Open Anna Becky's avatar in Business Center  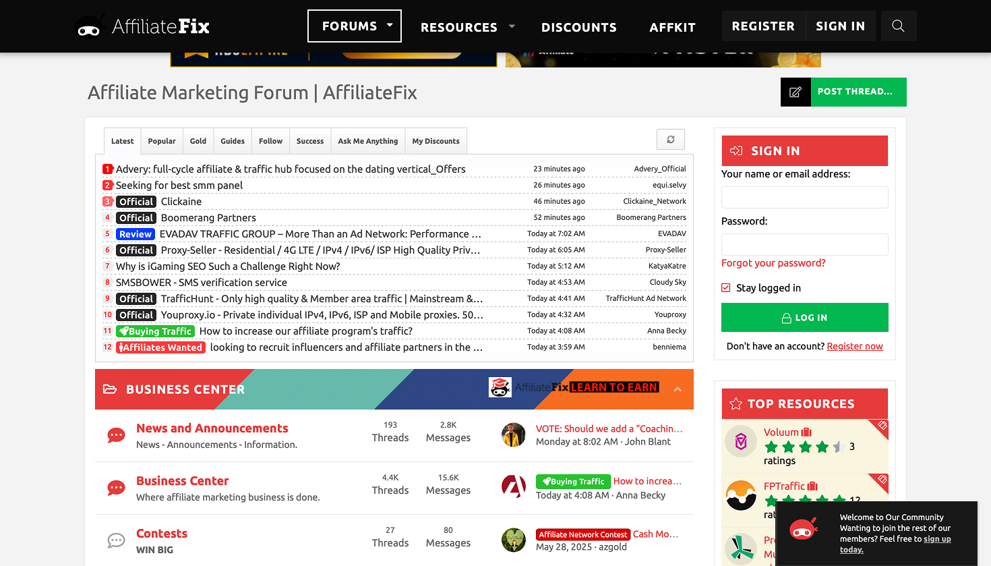pos(514,486)
